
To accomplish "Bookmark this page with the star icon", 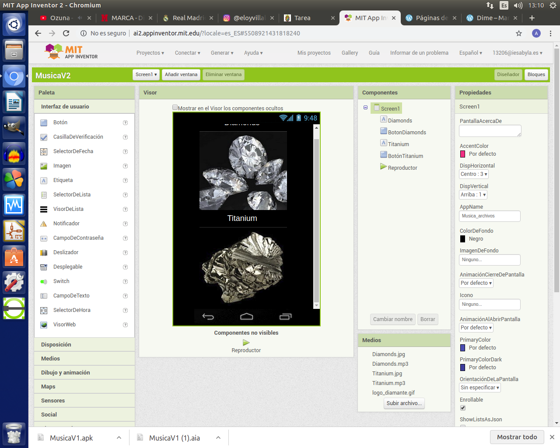I will (519, 33).
